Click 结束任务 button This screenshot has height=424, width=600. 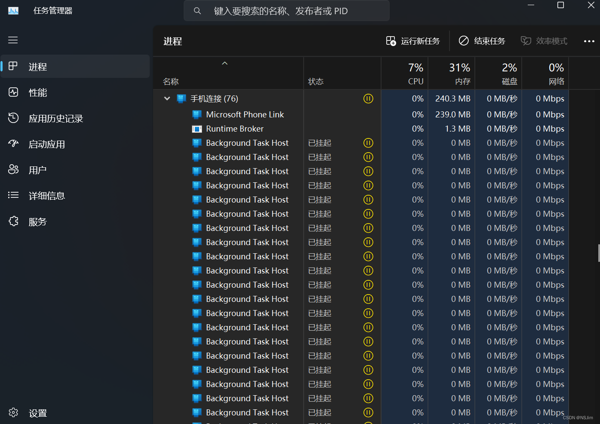[482, 41]
